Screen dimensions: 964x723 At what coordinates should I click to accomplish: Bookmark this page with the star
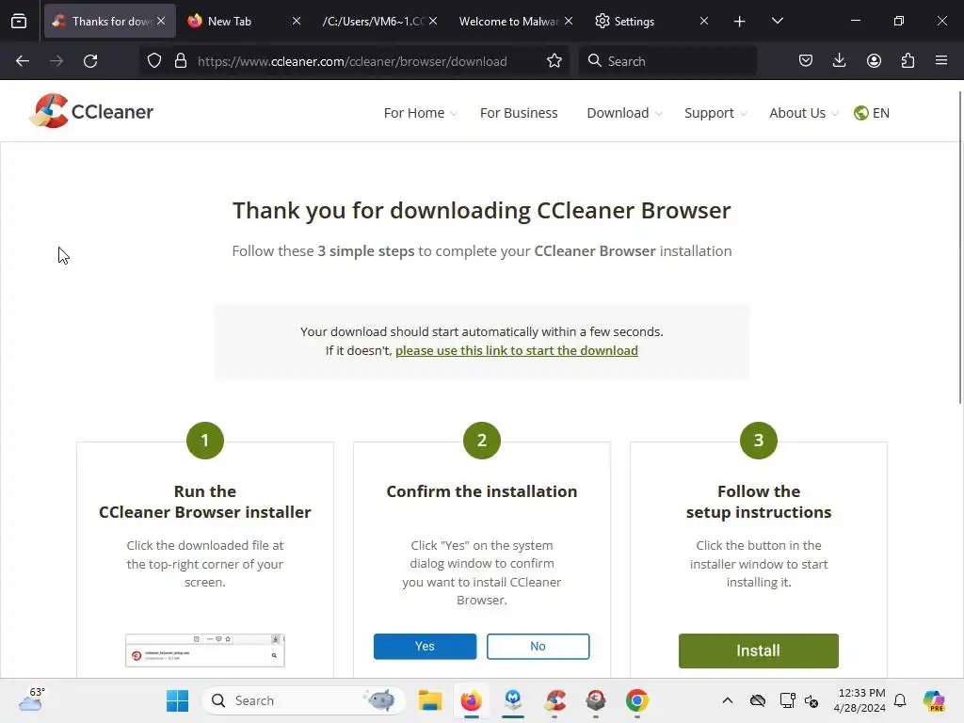click(554, 61)
